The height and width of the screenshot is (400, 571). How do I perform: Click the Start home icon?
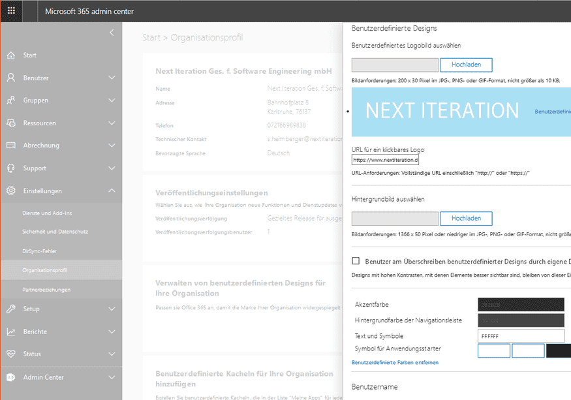coord(11,55)
